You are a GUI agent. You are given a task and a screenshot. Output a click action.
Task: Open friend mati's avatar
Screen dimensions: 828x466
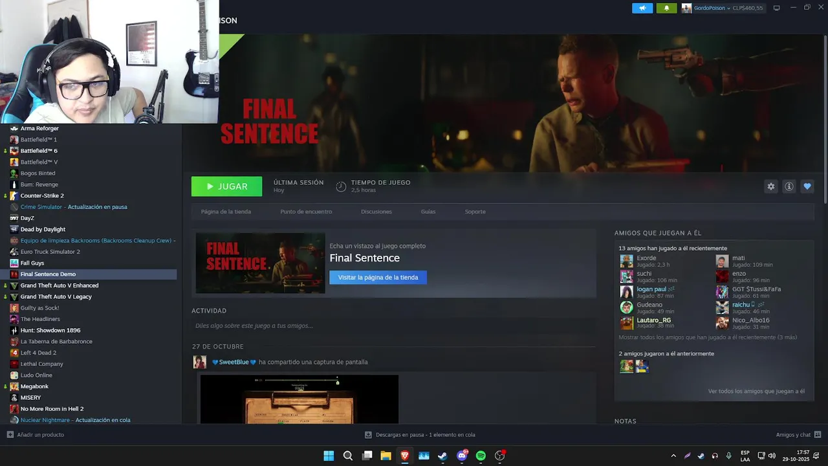722,261
